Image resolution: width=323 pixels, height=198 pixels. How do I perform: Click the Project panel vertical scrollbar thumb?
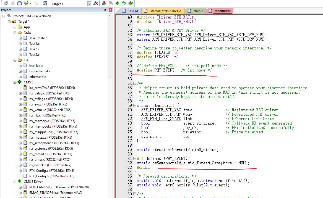(110, 48)
